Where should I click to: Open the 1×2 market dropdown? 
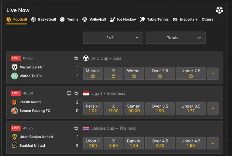113,38
